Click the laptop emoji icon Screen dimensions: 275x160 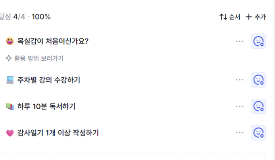(x=10, y=80)
